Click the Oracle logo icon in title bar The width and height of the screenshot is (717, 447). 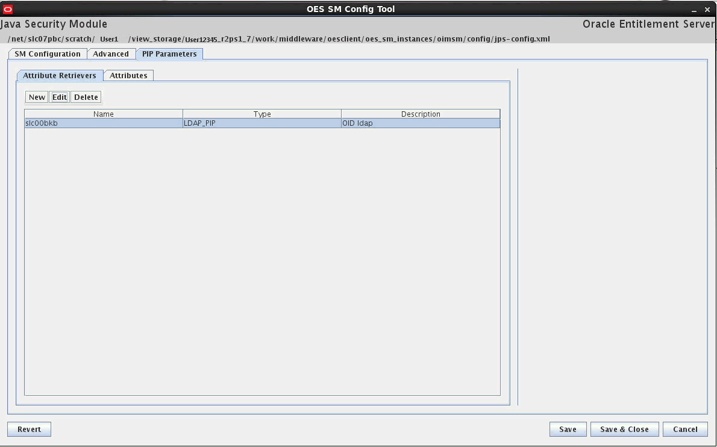pyautogui.click(x=8, y=9)
